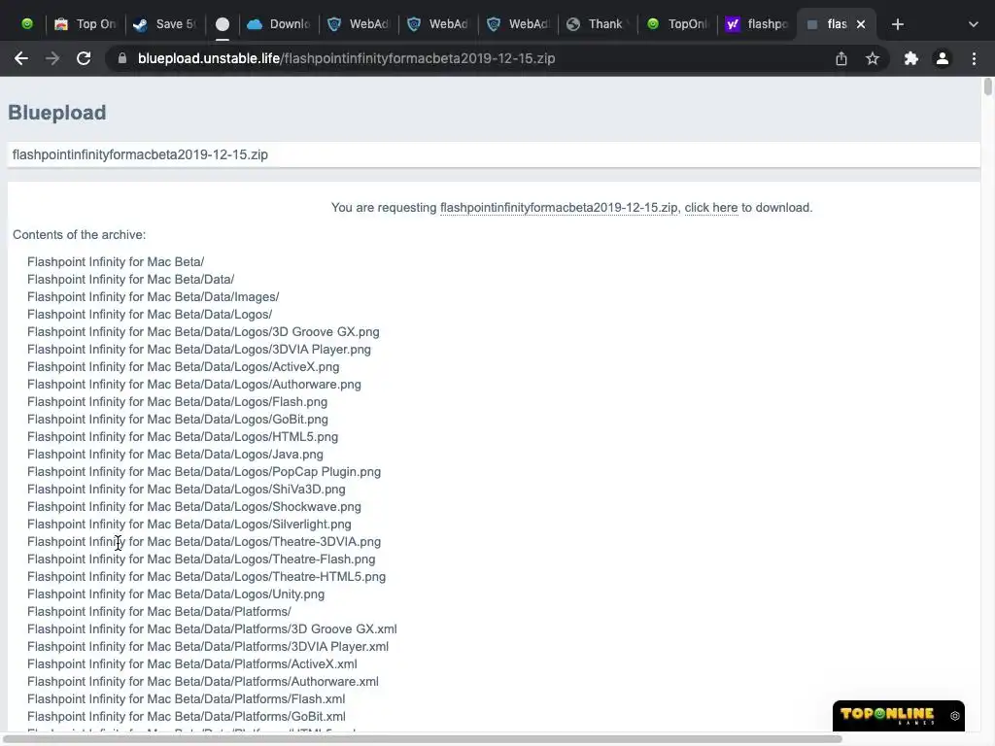Click the 'Unity.png' entry
The height and width of the screenshot is (746, 995).
coord(176,594)
